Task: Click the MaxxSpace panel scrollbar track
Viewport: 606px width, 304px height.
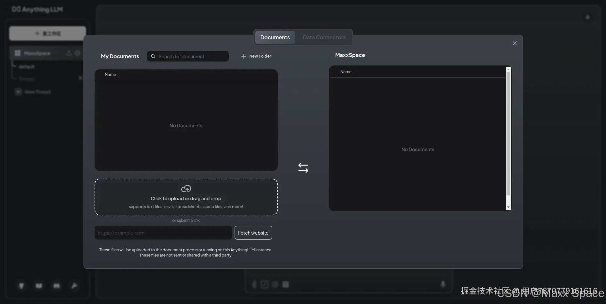Action: tap(508, 138)
